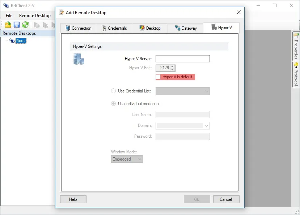This screenshot has height=215, width=300.
Task: Switch to the Gateway tab
Action: point(186,28)
